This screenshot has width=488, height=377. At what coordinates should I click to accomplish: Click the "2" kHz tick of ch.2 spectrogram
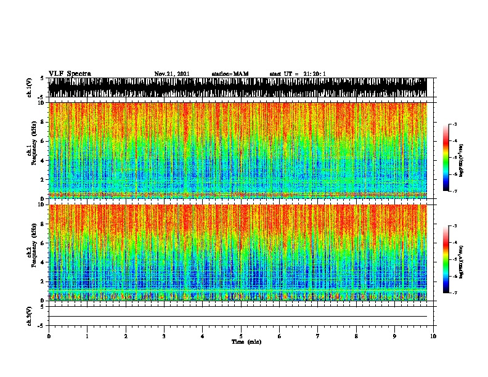tap(43, 282)
